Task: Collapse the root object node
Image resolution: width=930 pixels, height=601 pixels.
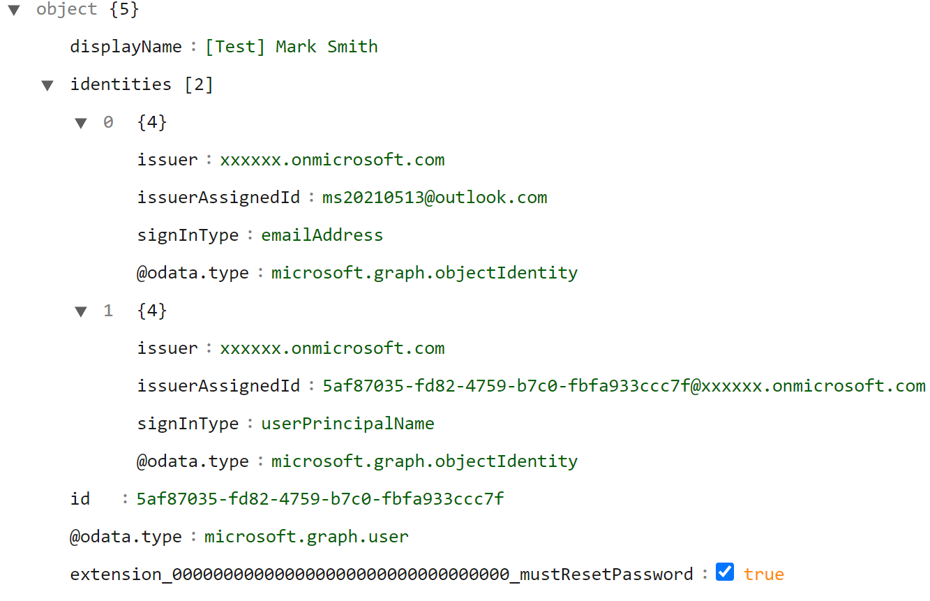Action: click(15, 10)
